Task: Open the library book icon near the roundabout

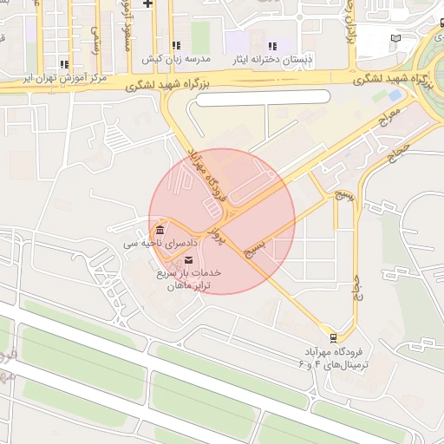Action: [x=395, y=38]
